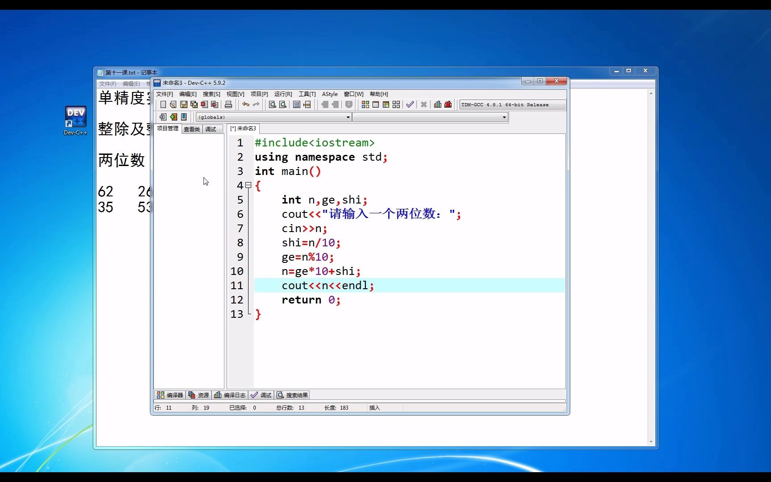Click the Notepad scrollbar up arrow
This screenshot has width=771, height=482.
click(651, 93)
